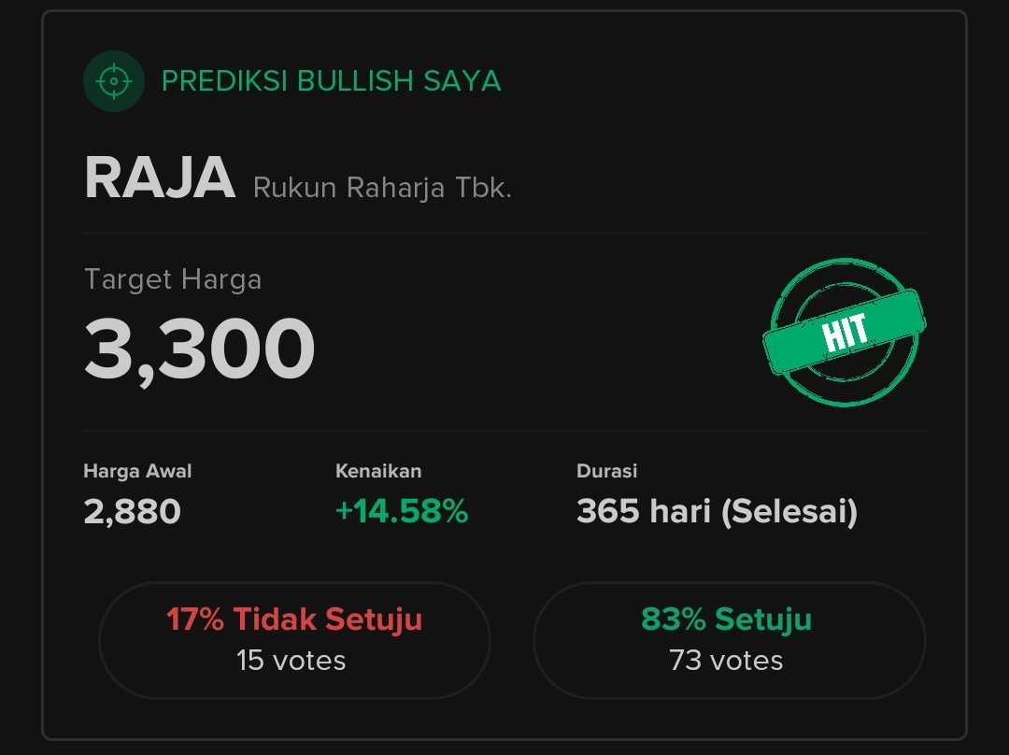1009x755 pixels.
Task: Click the Harga Awal label
Action: (137, 471)
